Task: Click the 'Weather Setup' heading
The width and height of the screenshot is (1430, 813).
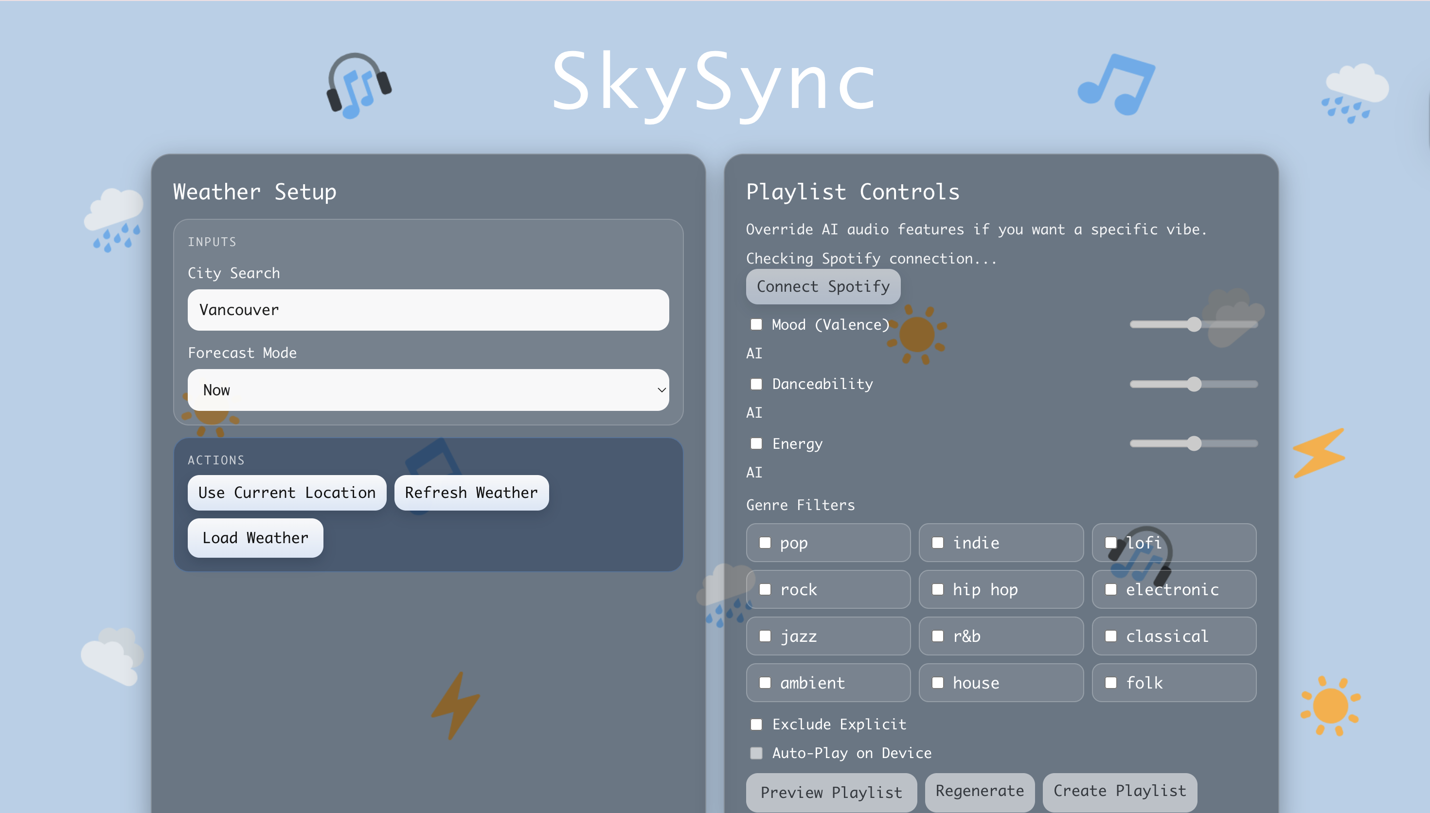Action: tap(254, 192)
